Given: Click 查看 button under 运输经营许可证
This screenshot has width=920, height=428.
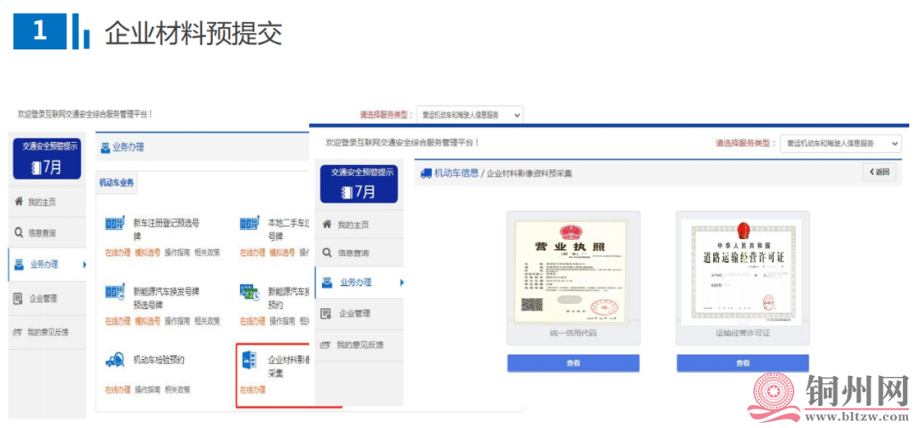Looking at the screenshot, I should tap(743, 363).
